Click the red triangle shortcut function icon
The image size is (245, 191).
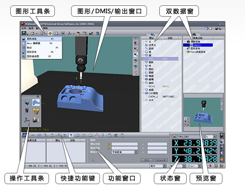[97, 135]
